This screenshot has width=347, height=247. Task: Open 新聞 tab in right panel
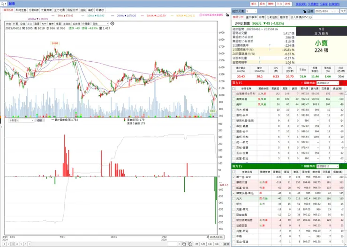(x=262, y=17)
